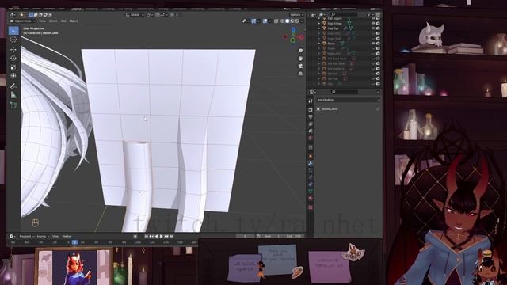Click the pin icon next to BezierCurve
This screenshot has height=285, width=507.
click(378, 109)
